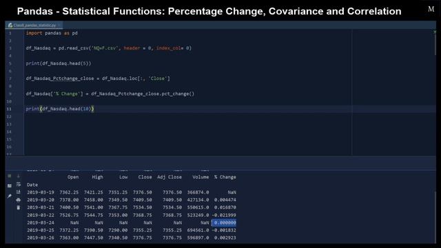Viewport: 441px width, 248px height.
Task: Place cursor on 'import pandas as pd' line
Action: [52, 33]
